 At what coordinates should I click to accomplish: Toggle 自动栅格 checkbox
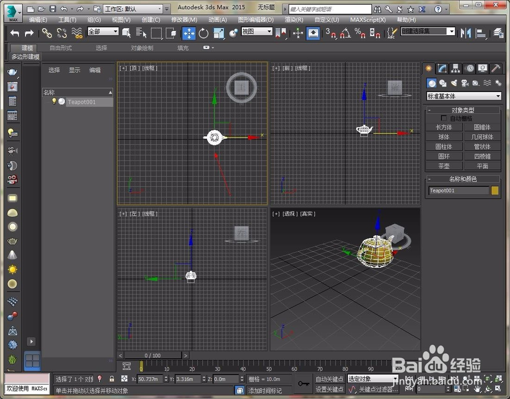tap(444, 118)
